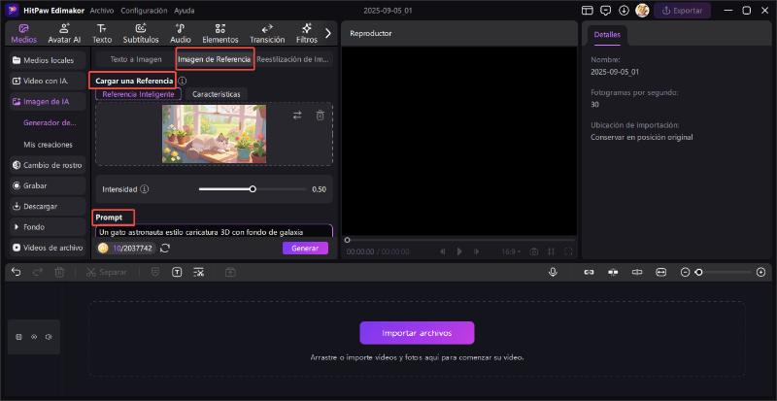
Task: Open the Archivo menu
Action: (101, 10)
